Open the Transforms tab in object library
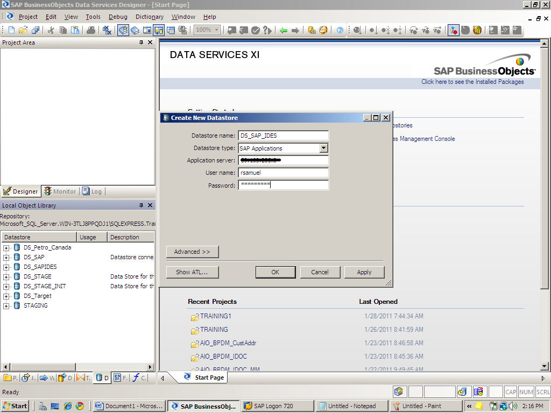The image size is (551, 413). tap(83, 378)
